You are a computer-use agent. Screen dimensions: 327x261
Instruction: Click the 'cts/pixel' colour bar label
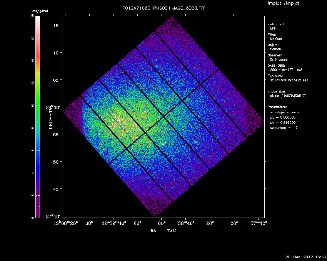coord(40,11)
